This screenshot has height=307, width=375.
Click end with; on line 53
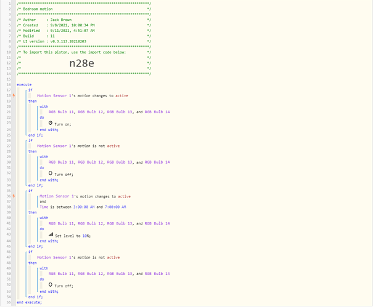tap(49, 292)
